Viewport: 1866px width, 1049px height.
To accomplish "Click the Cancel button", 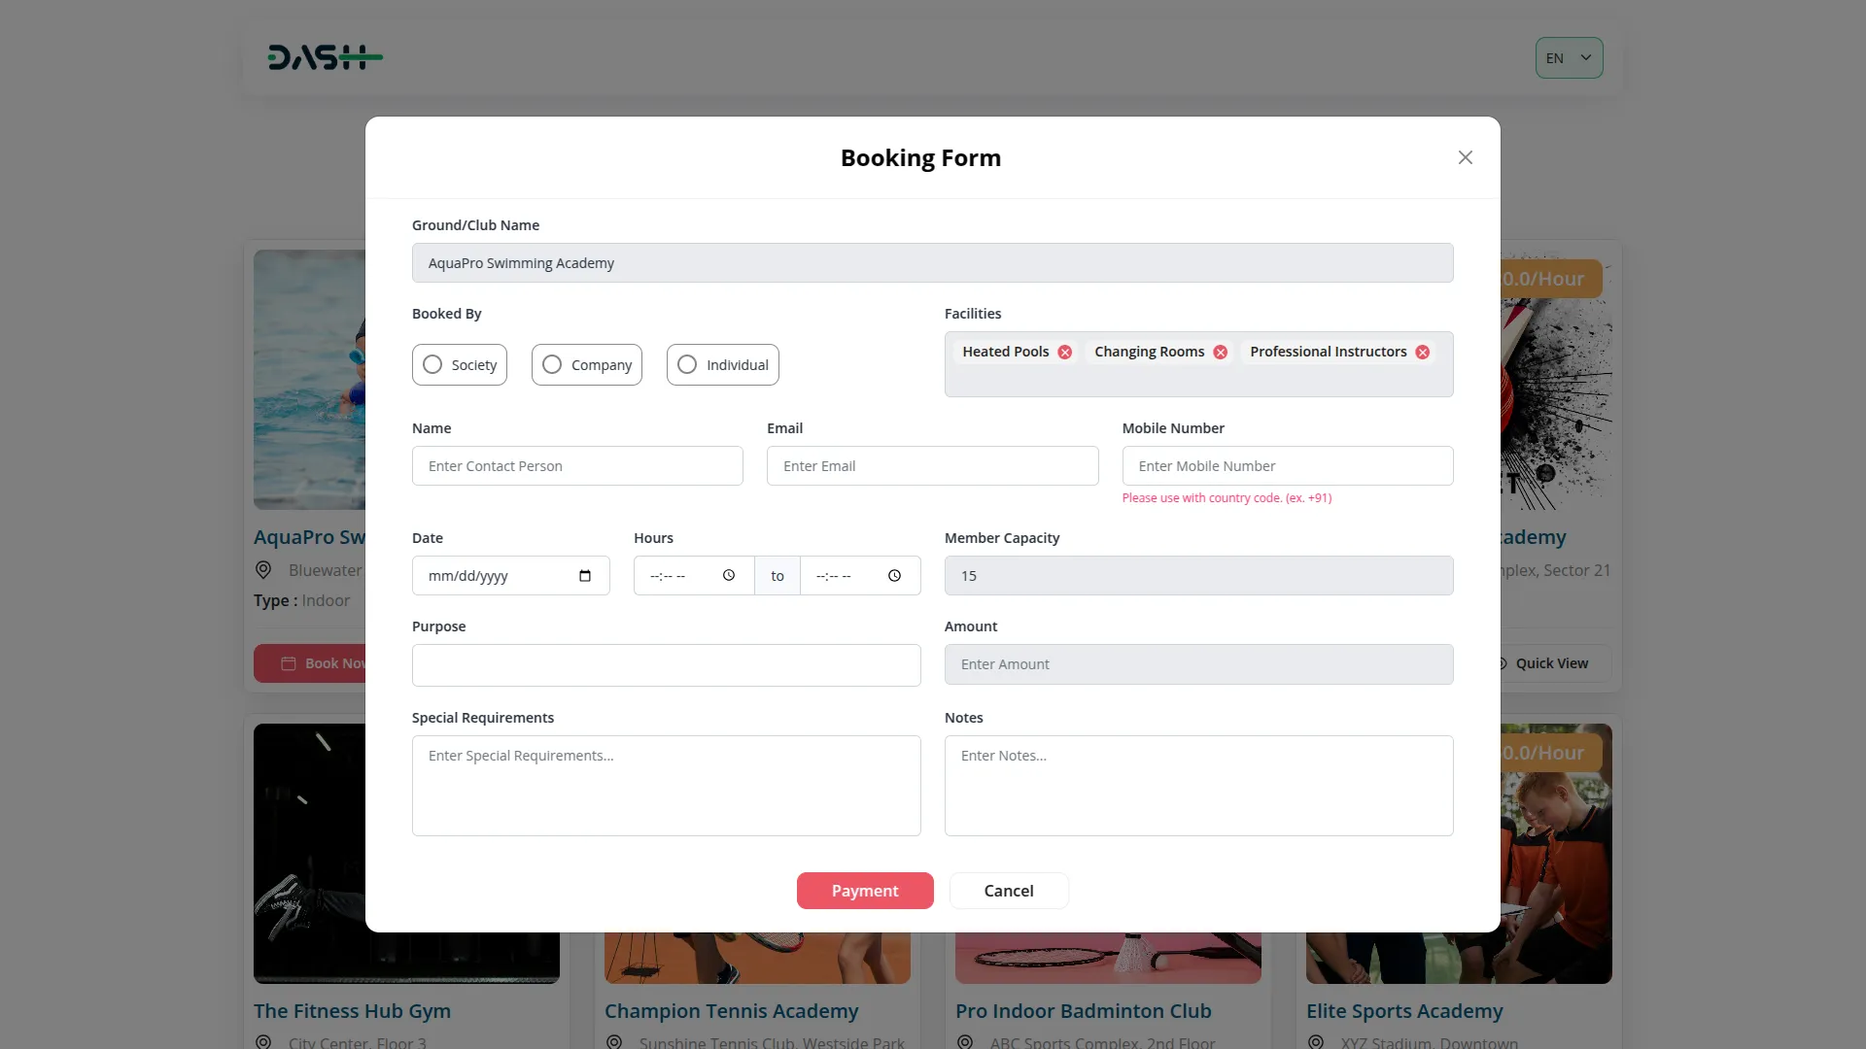I will [1009, 891].
